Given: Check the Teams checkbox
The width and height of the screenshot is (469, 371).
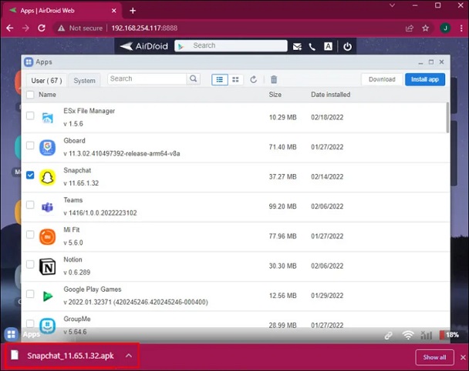Looking at the screenshot, I should (x=30, y=205).
